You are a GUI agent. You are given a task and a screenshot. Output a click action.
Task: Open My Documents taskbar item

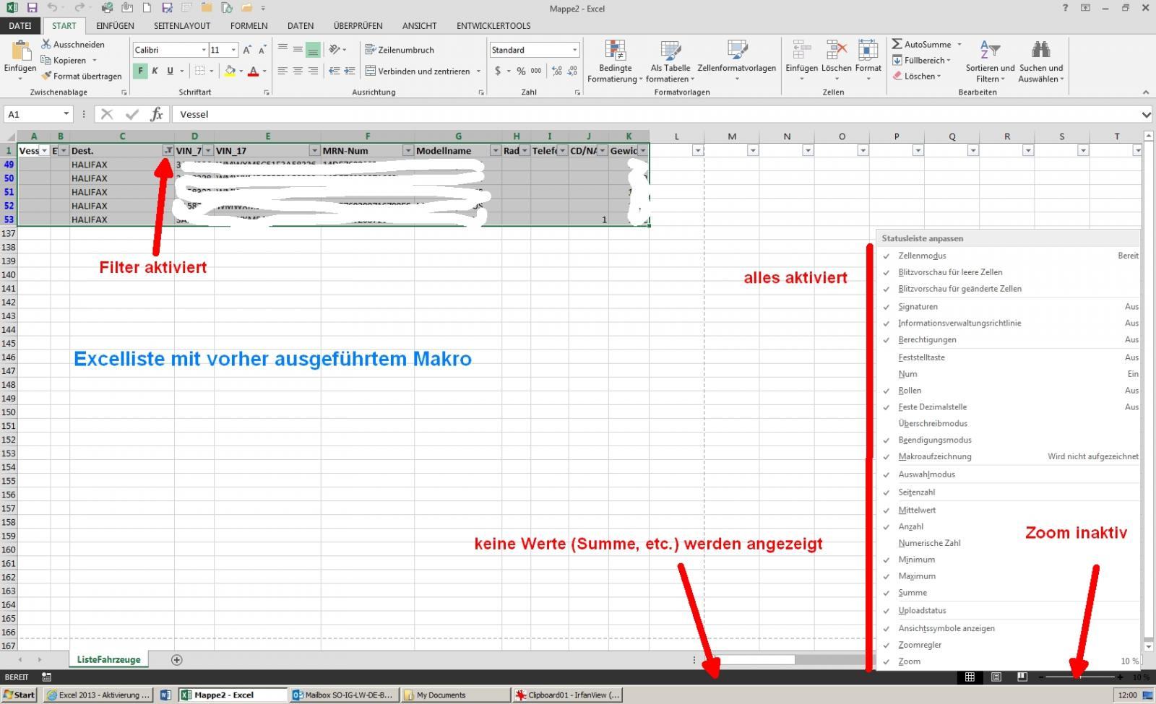coord(454,695)
